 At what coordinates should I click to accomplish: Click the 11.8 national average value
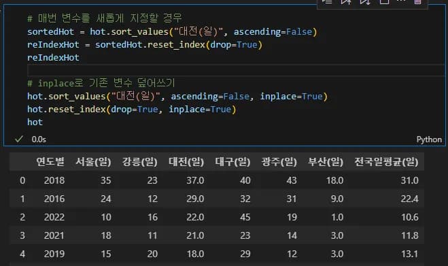pos(410,235)
